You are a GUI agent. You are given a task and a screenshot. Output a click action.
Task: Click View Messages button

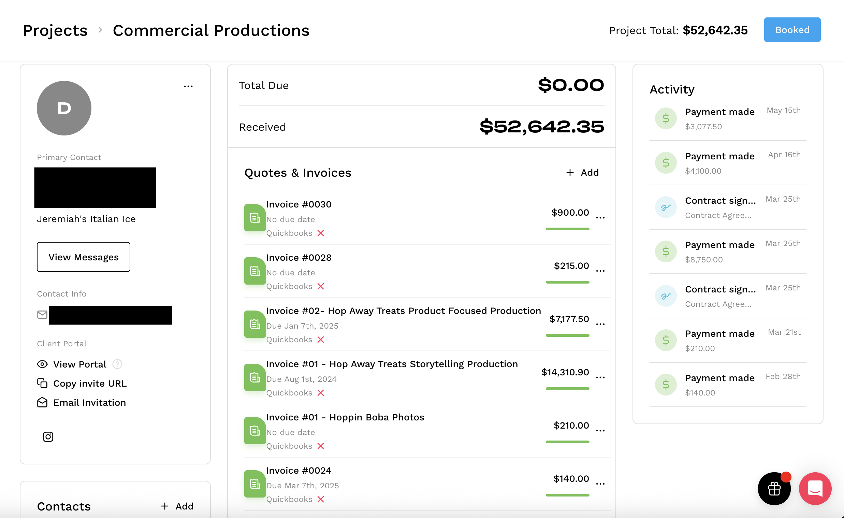(x=83, y=257)
